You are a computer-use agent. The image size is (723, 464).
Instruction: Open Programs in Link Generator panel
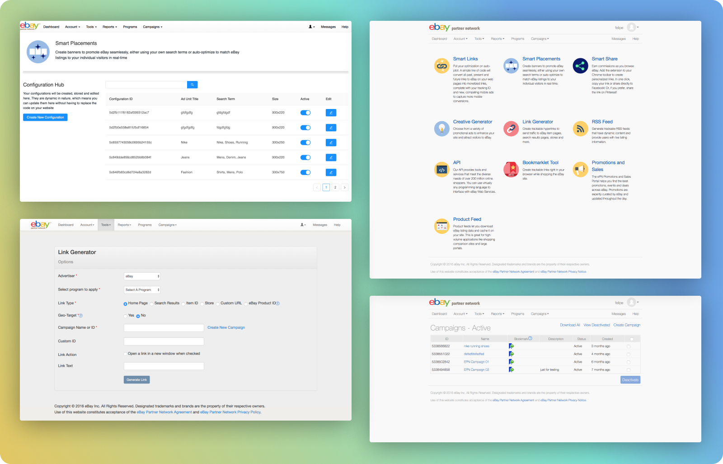coord(145,225)
